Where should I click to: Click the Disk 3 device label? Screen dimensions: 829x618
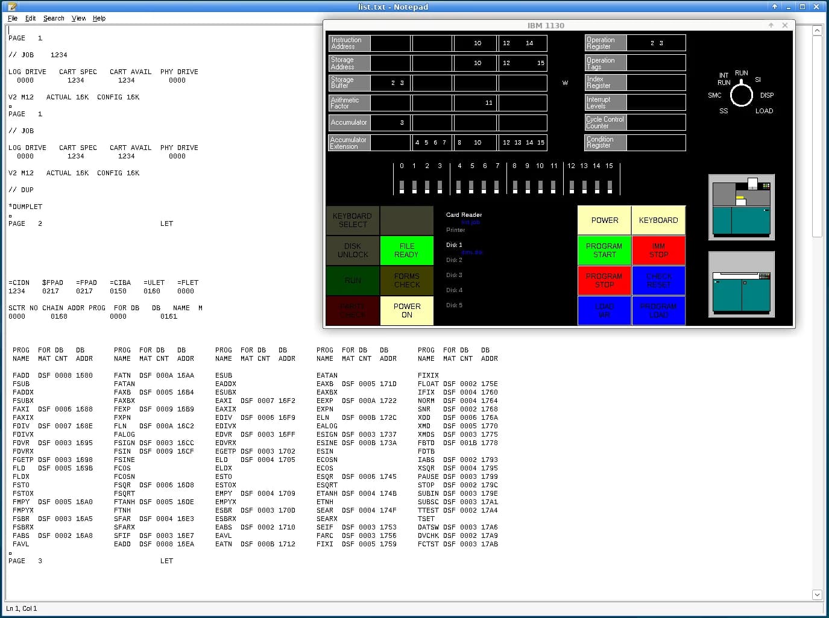(x=454, y=275)
